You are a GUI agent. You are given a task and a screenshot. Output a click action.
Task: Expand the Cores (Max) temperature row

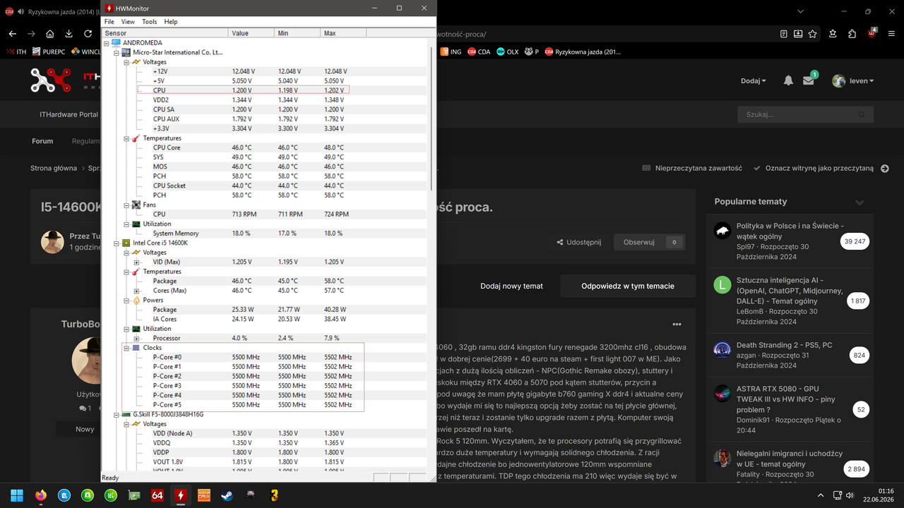tap(136, 291)
